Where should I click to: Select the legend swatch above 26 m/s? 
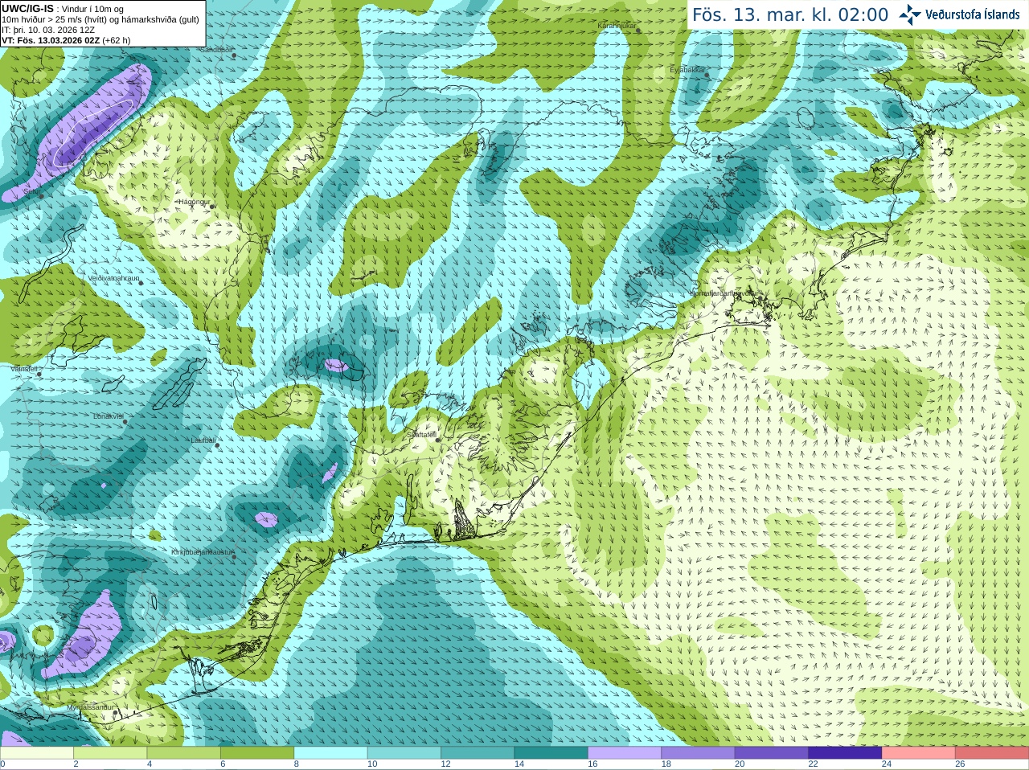992,753
